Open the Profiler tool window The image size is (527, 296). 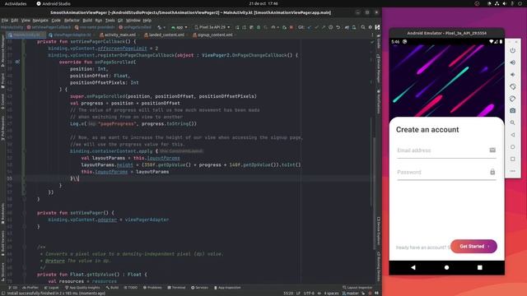point(30,288)
